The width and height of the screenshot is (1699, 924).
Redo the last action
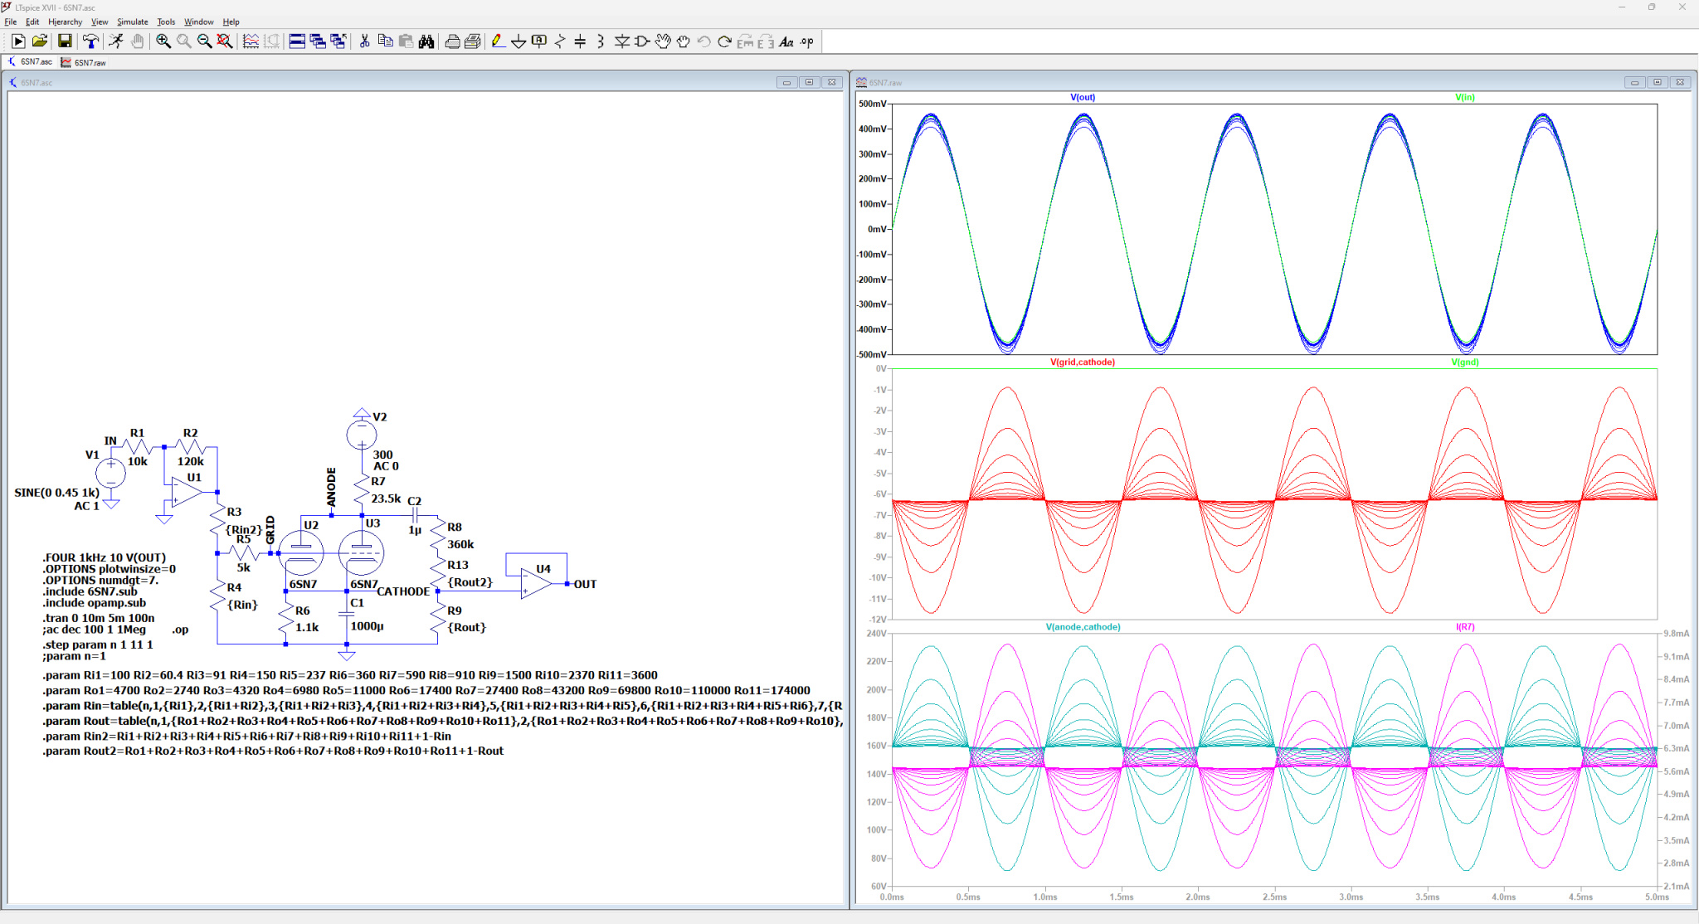tap(724, 41)
